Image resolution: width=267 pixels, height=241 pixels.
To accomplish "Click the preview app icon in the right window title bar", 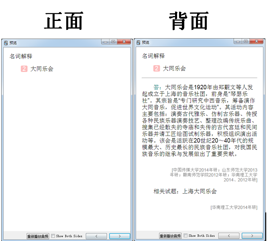I will tap(139, 43).
